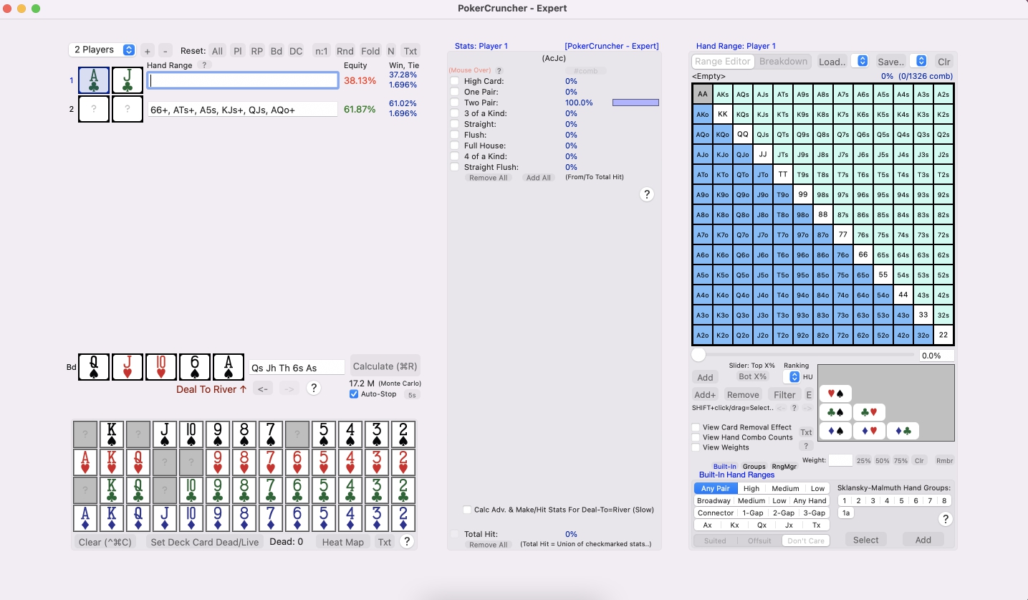Image resolution: width=1028 pixels, height=600 pixels.
Task: Select the AKs cell in range grid
Action: pos(723,94)
